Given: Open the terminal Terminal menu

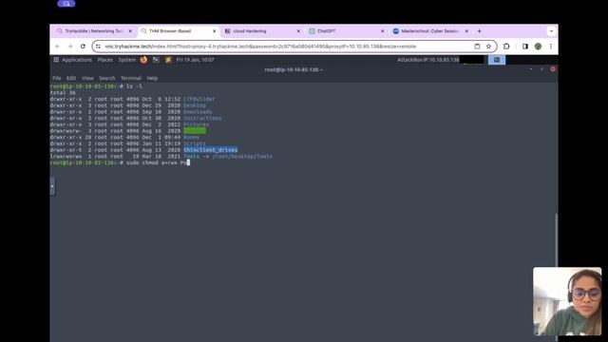Looking at the screenshot, I should 131,78.
